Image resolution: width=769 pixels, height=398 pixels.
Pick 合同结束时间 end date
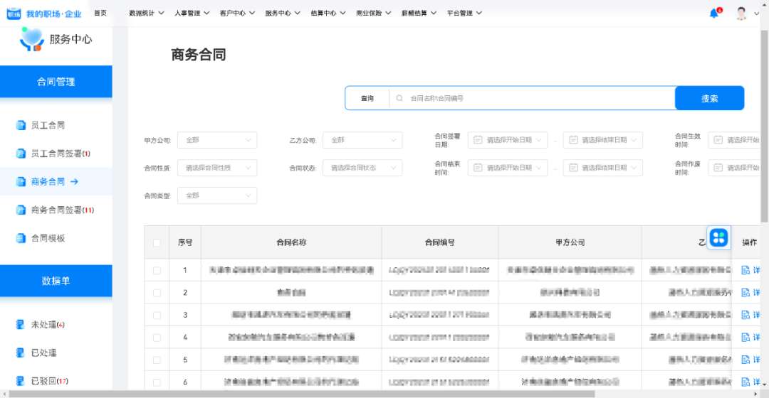click(603, 168)
